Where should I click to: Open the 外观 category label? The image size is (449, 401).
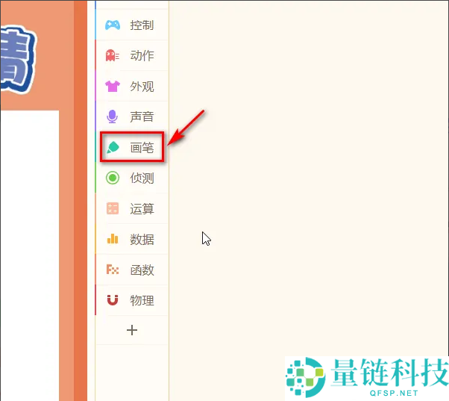(142, 87)
